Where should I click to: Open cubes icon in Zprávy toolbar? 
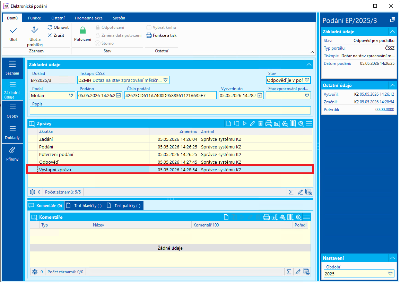[x=285, y=123]
